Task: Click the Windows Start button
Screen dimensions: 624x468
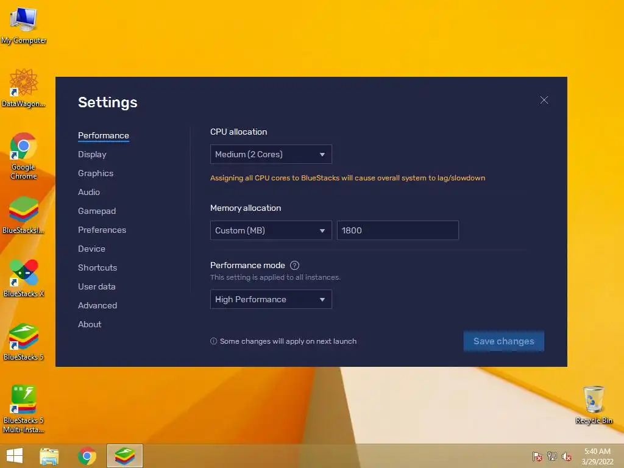Action: (15, 456)
